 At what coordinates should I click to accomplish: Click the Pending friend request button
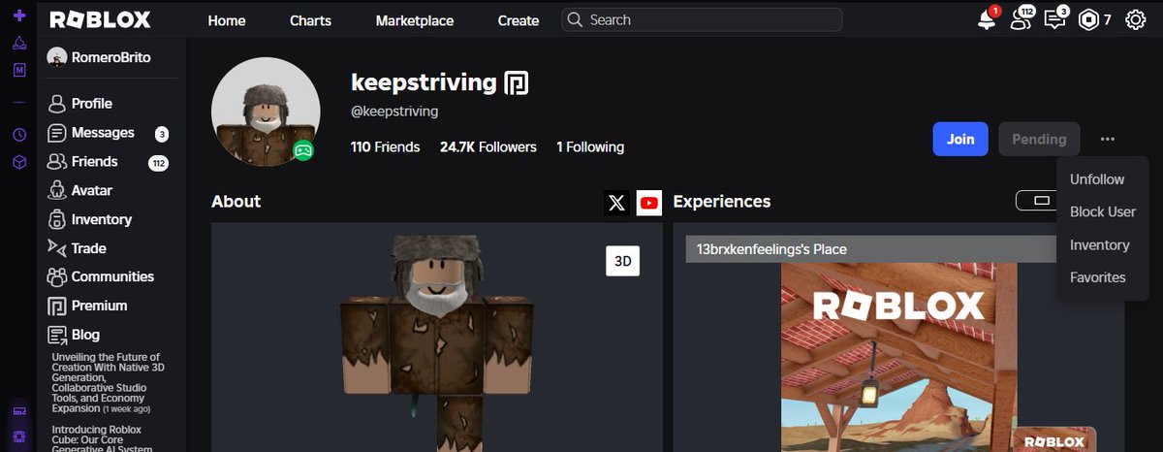(1039, 139)
